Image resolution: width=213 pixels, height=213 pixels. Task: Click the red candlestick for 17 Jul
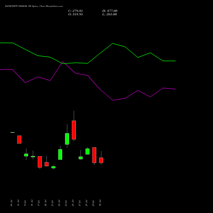40,162
